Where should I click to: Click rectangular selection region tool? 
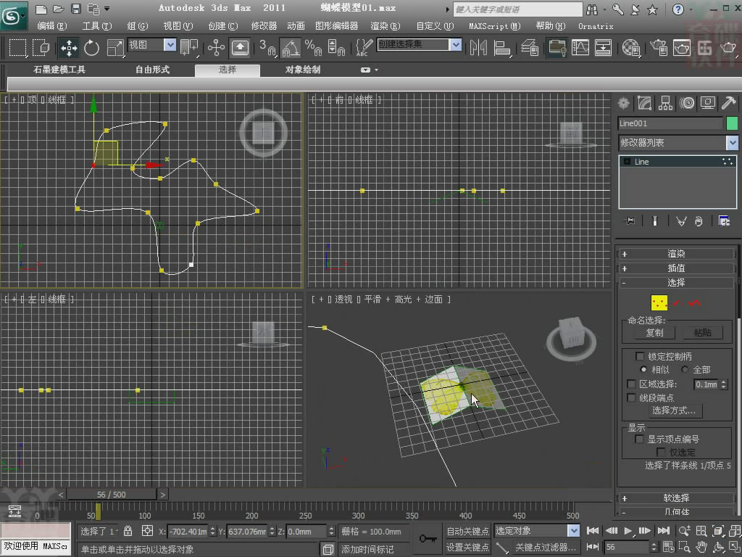(x=17, y=47)
